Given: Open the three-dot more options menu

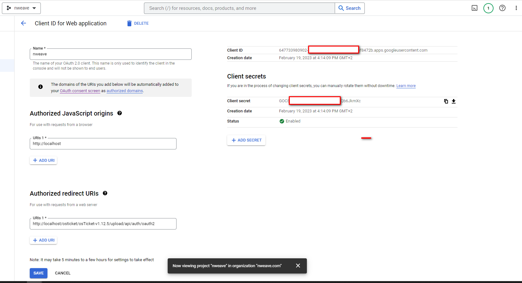Looking at the screenshot, I should (x=516, y=8).
